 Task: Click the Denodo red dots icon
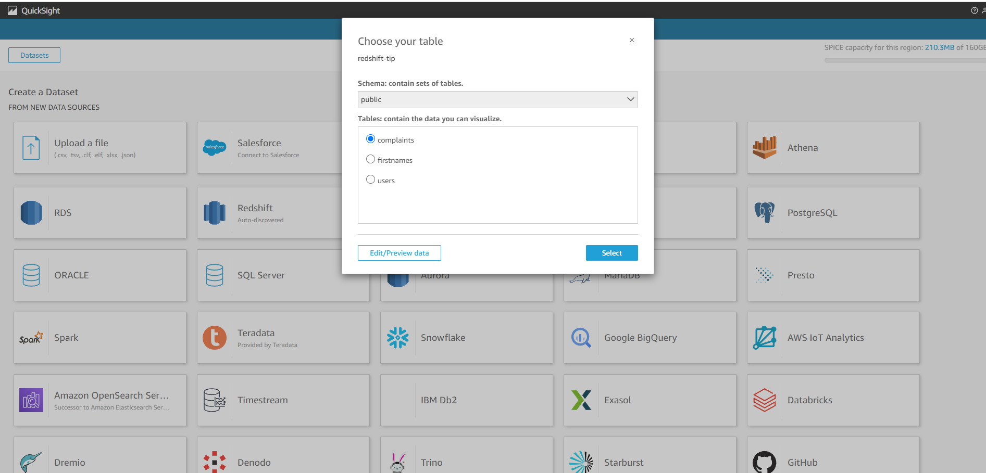tap(215, 463)
